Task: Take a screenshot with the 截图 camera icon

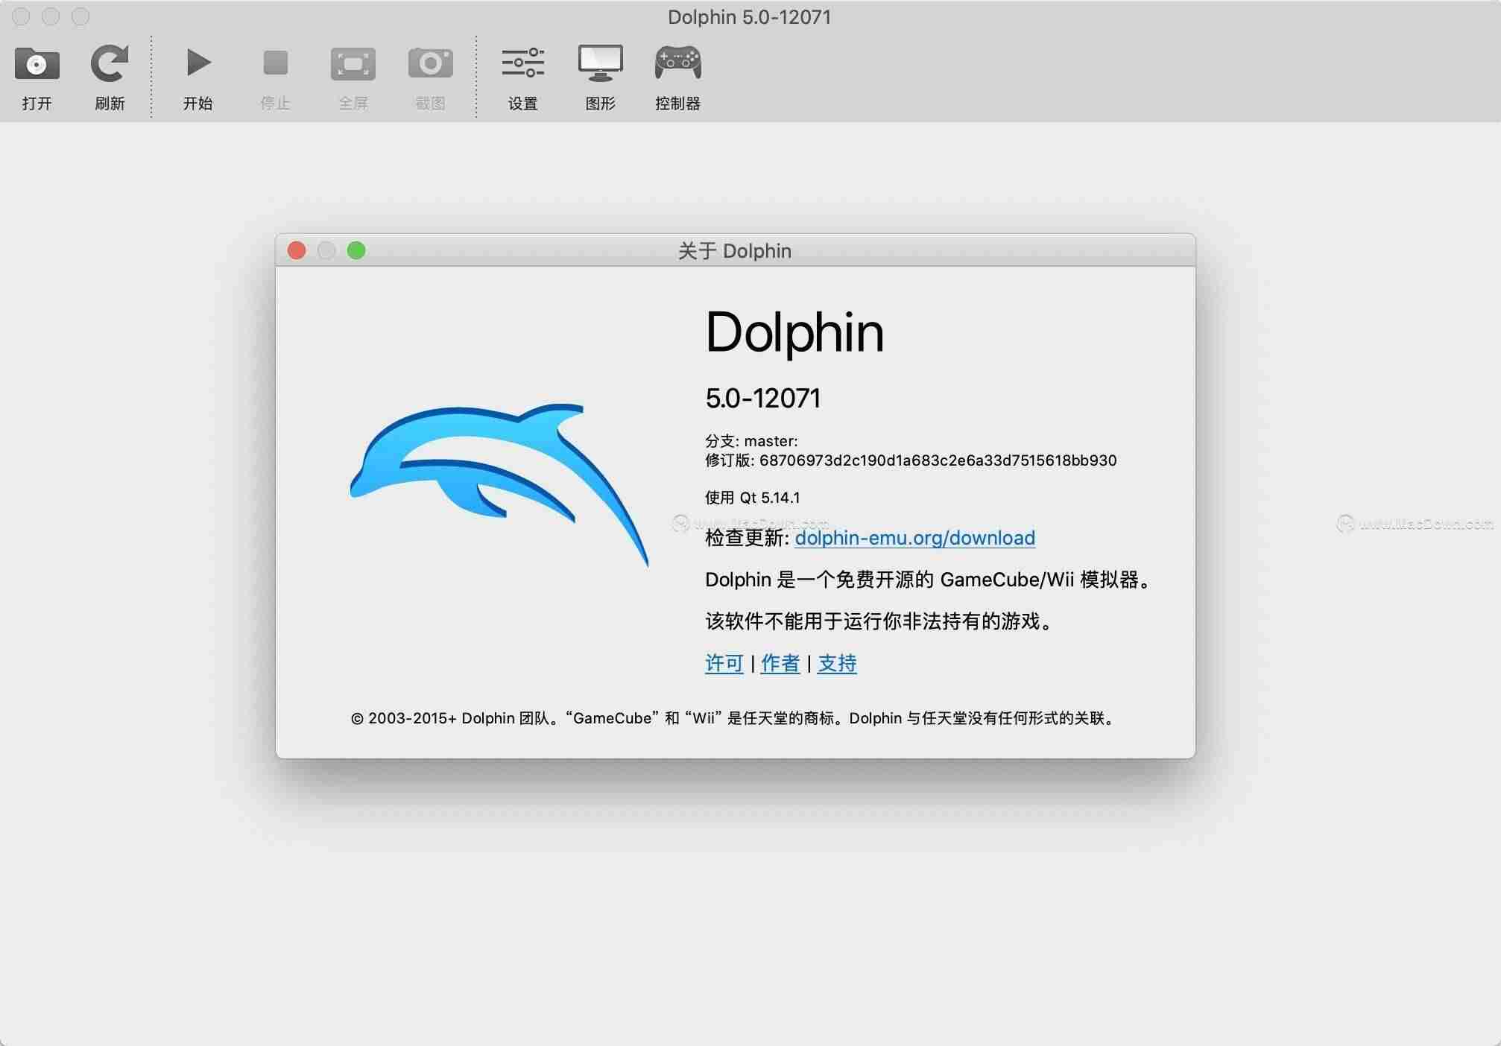Action: point(431,63)
